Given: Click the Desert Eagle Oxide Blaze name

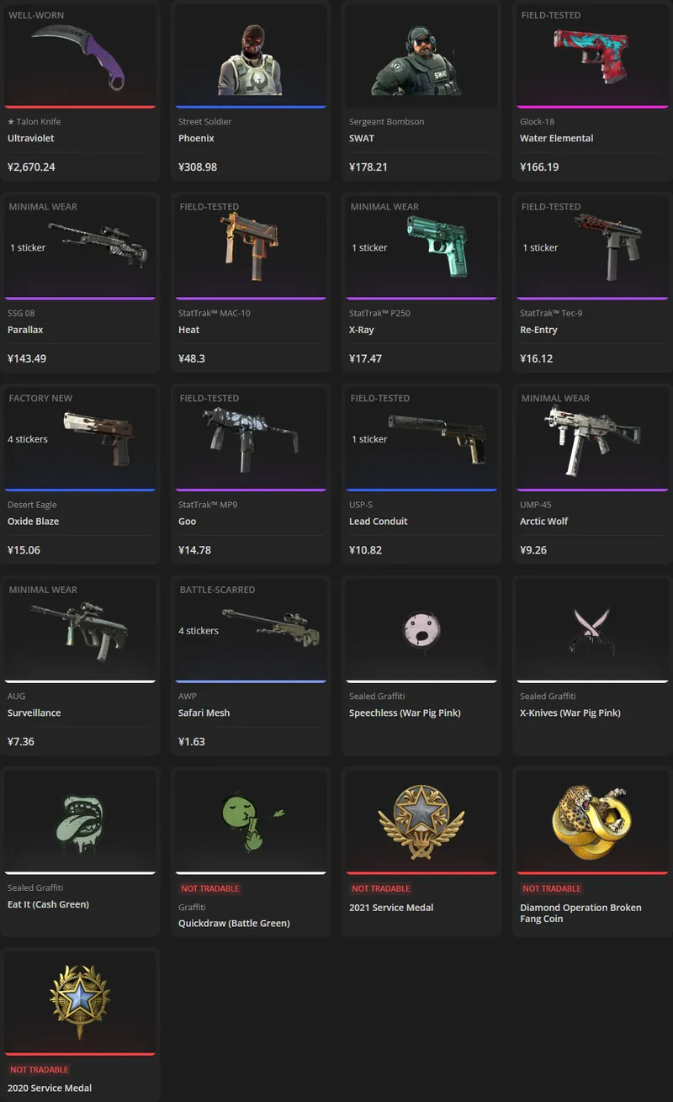Looking at the screenshot, I should tap(33, 522).
